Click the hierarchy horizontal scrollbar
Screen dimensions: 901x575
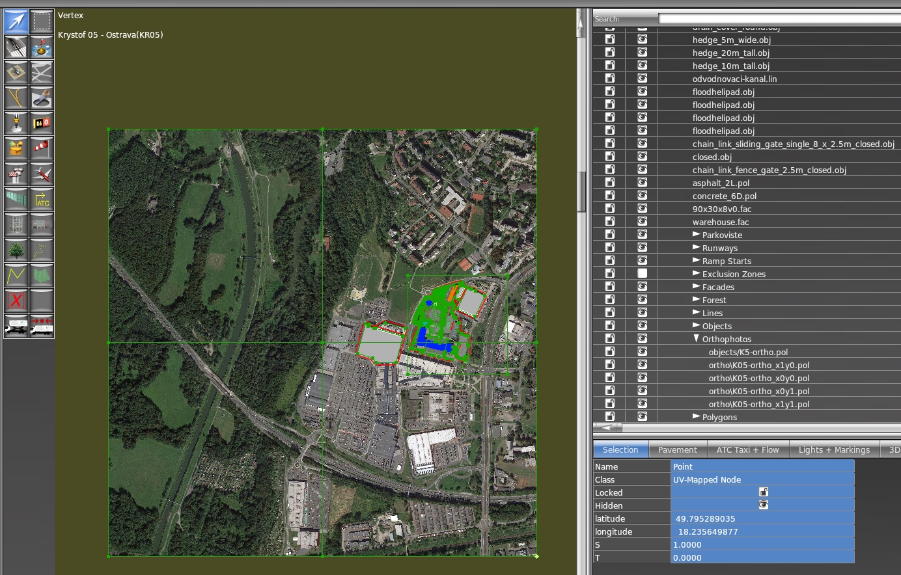point(747,427)
